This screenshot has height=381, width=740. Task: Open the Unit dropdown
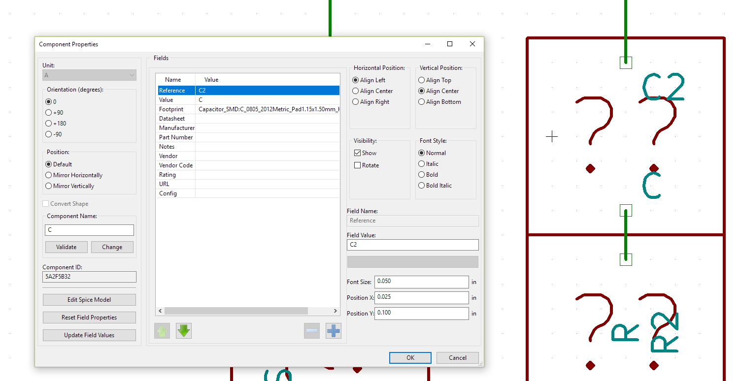click(x=89, y=75)
